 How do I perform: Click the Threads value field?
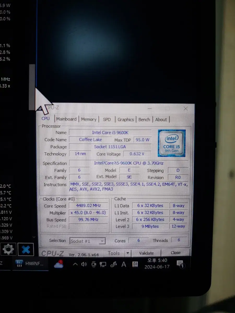pos(179,240)
